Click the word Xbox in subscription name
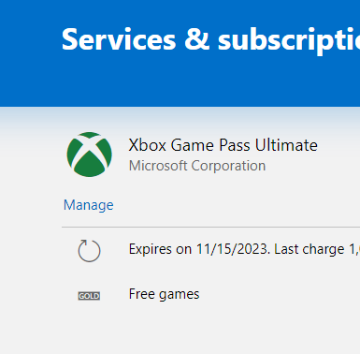Image resolution: width=360 pixels, height=354 pixels. coord(147,145)
